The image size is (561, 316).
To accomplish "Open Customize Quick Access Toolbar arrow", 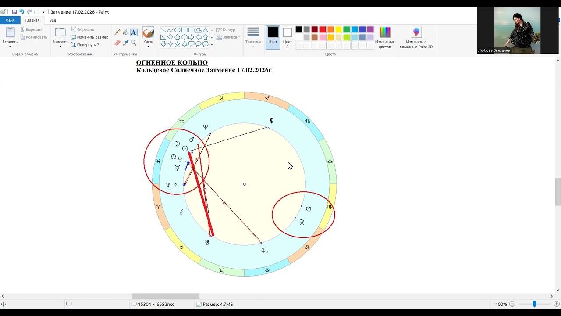I will 43,12.
